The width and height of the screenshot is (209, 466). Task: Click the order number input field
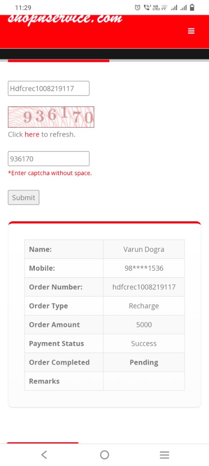coord(49,88)
